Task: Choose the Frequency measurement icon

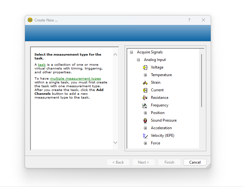Action: coord(145,106)
